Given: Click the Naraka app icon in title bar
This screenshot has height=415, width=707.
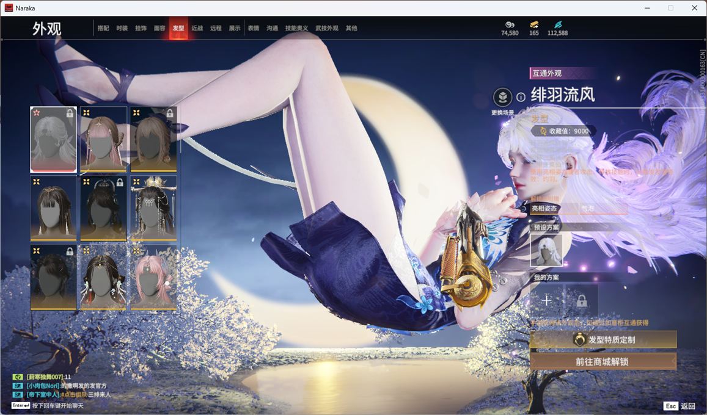Looking at the screenshot, I should [9, 8].
